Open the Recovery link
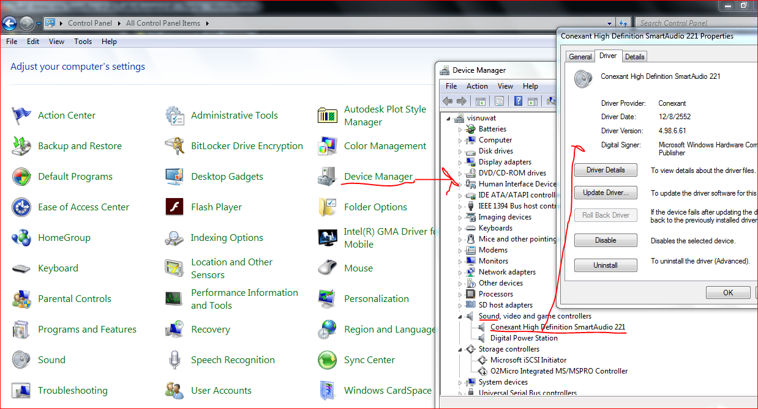This screenshot has width=758, height=409. pyautogui.click(x=211, y=329)
